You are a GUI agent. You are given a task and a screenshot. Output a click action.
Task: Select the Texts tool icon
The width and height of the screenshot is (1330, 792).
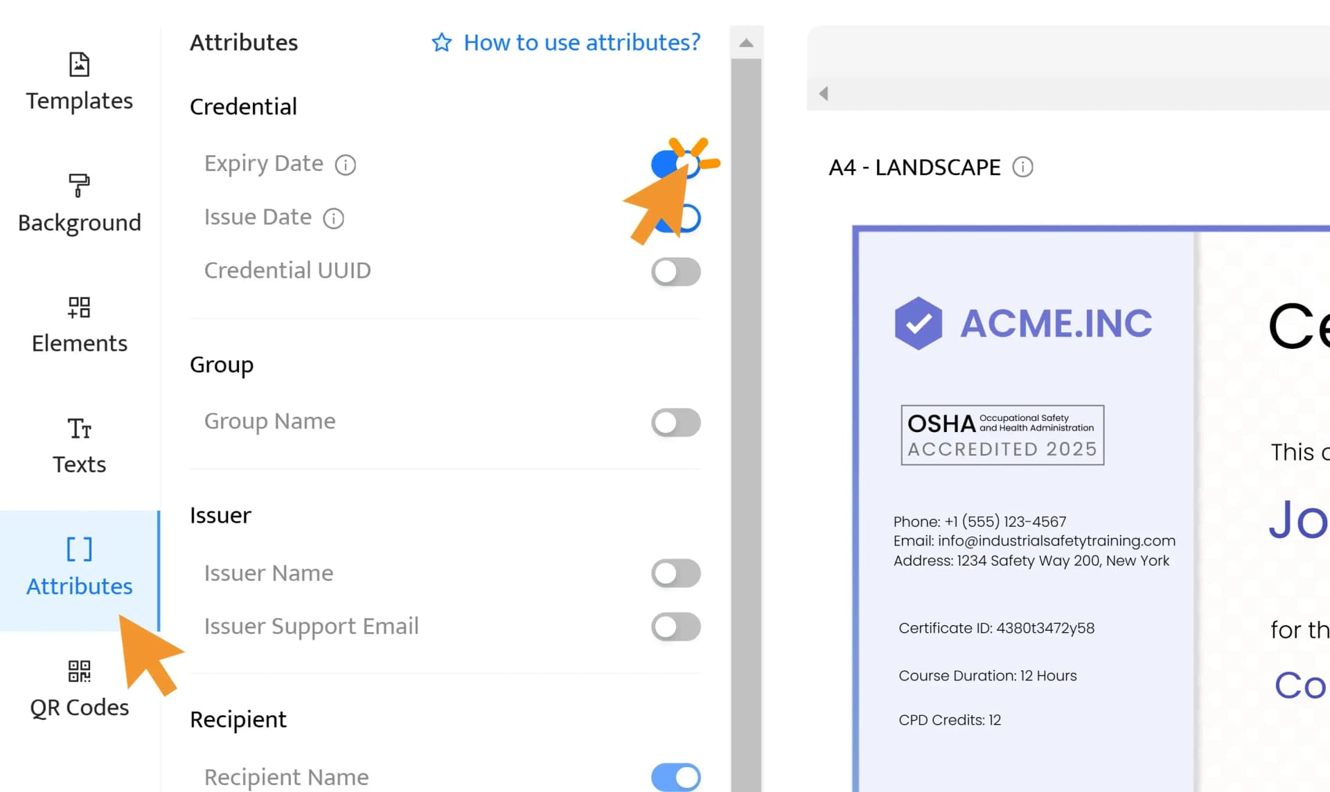click(79, 429)
